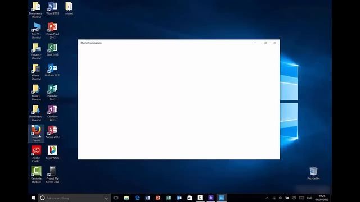Select the Music Shortcut folder icon
The width and height of the screenshot is (360, 202).
(36, 92)
